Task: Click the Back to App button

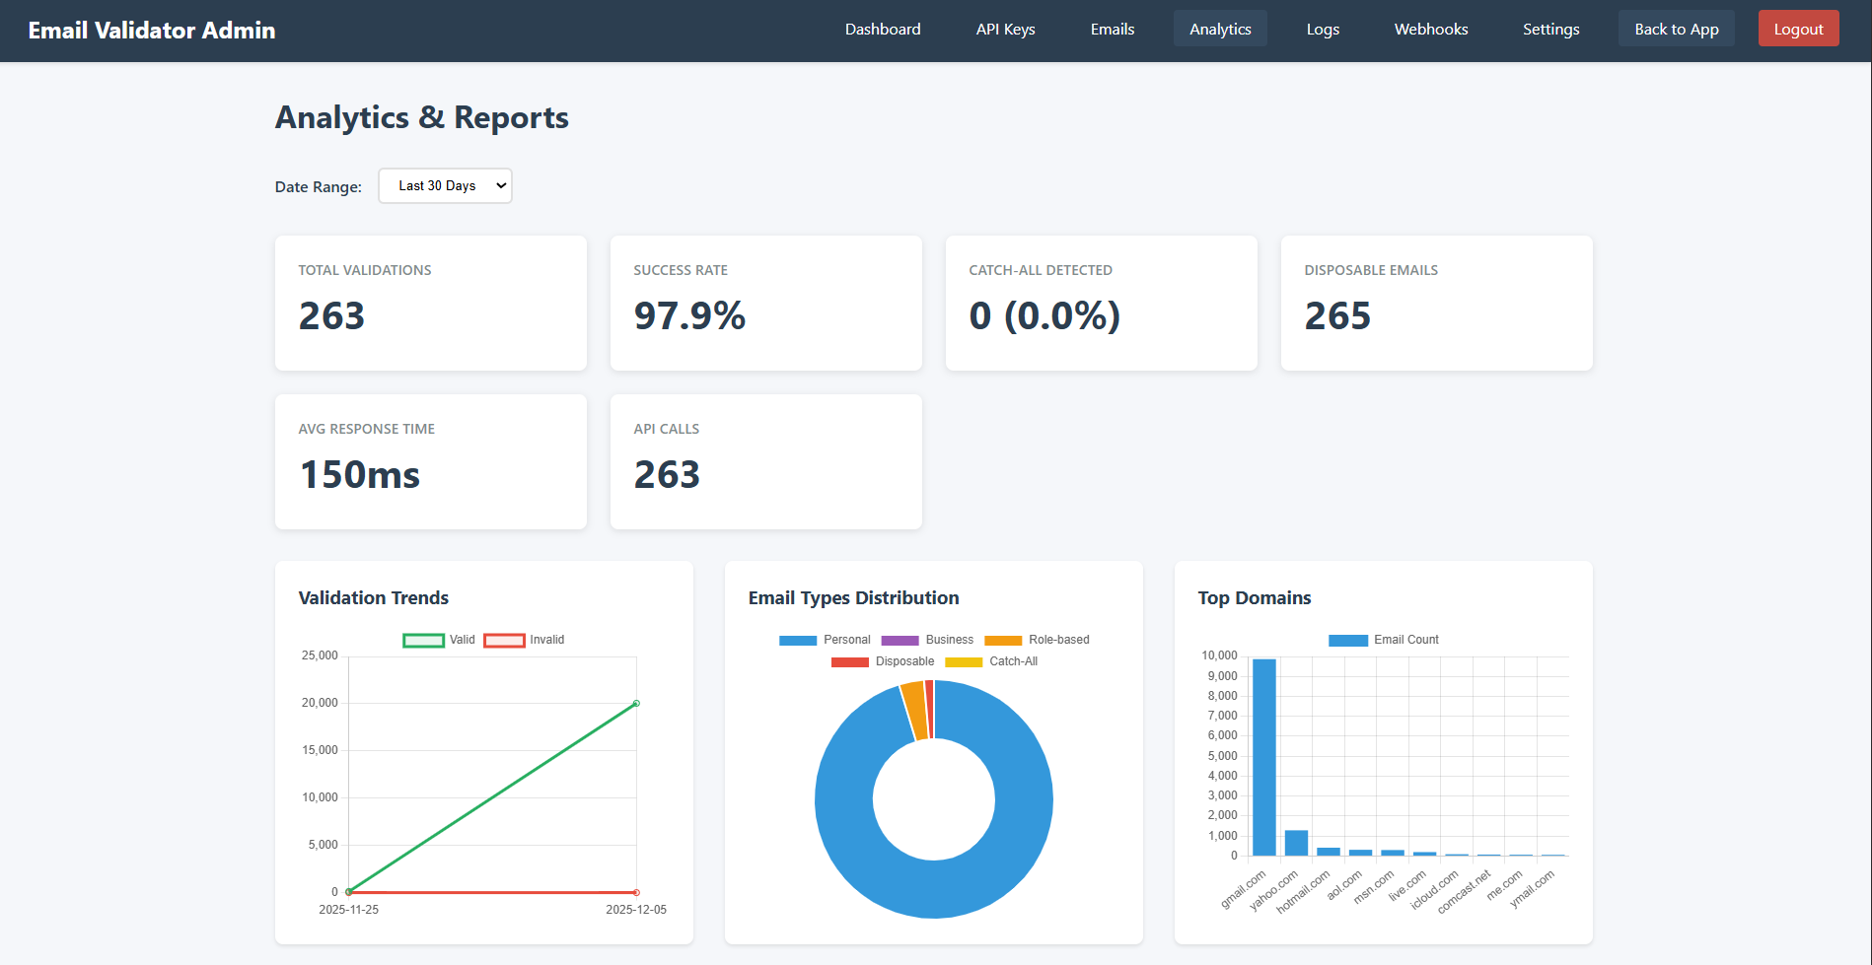Action: [x=1676, y=30]
